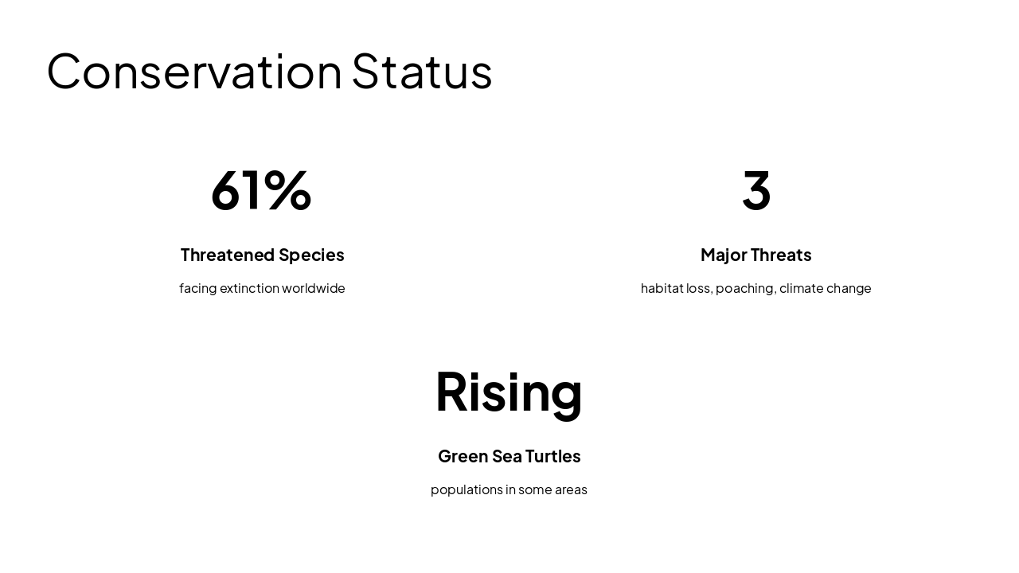This screenshot has height=573, width=1019.
Task: Click the word "facing" in the caption
Action: point(197,288)
